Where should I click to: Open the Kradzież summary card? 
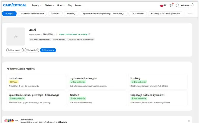(x=97, y=98)
